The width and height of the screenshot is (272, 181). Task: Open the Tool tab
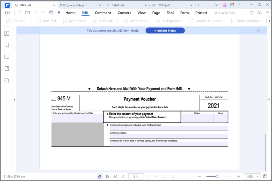(170, 13)
